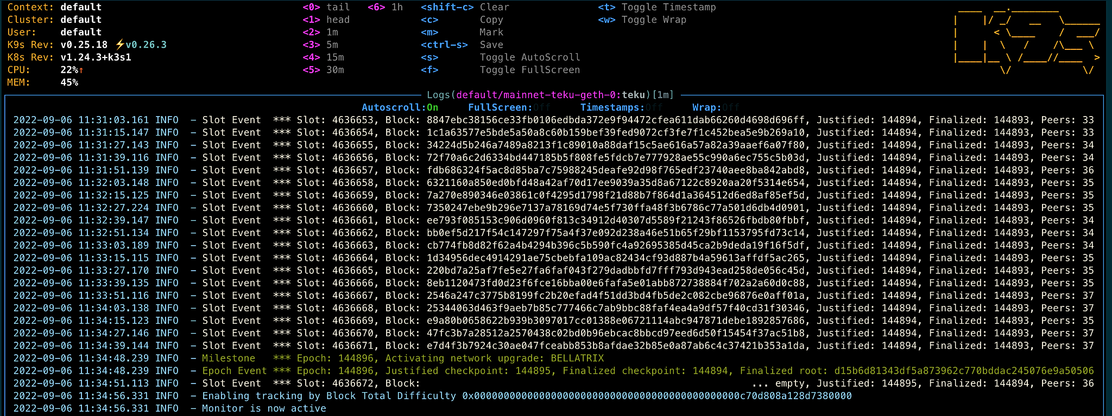Click the log line for Slot 4636662

(x=554, y=233)
